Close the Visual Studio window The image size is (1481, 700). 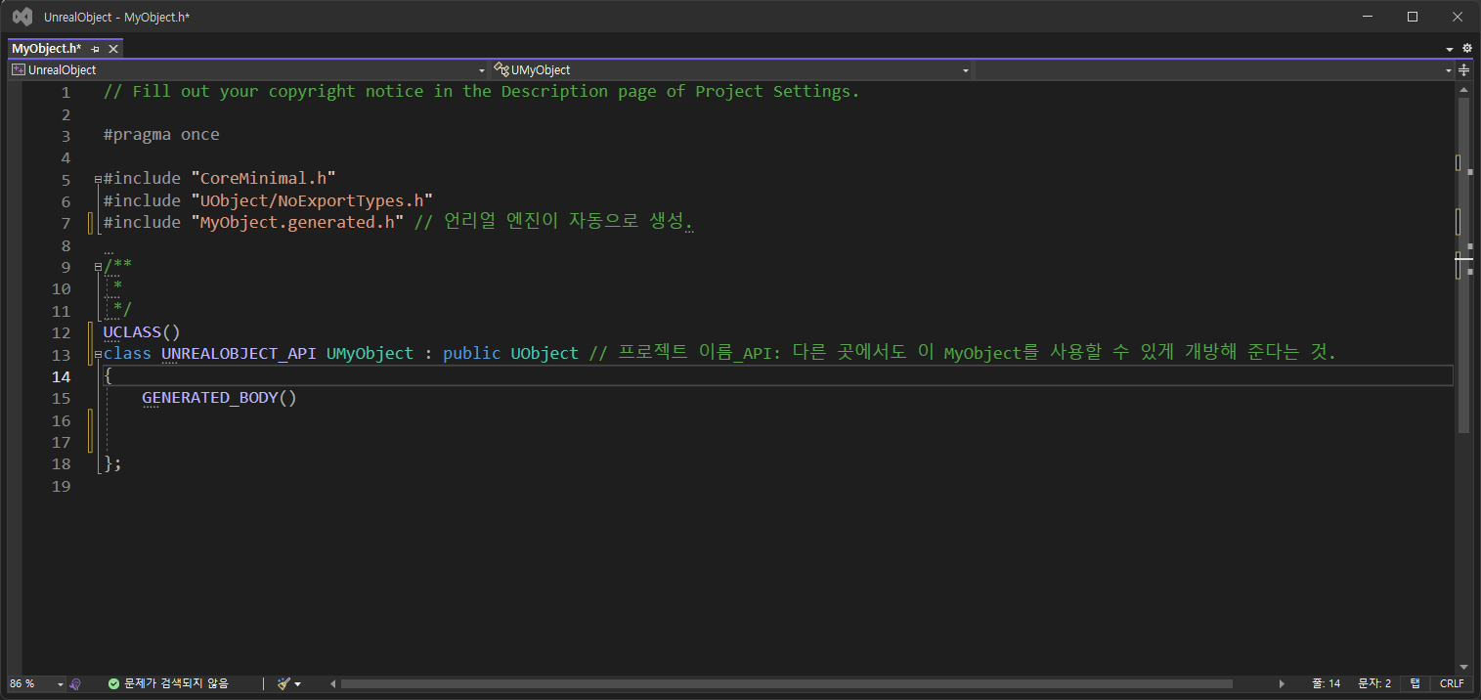[1458, 17]
